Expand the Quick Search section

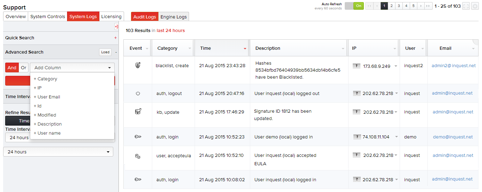pyautogui.click(x=115, y=38)
